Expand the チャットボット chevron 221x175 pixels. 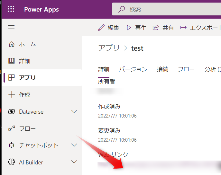pos(74,145)
